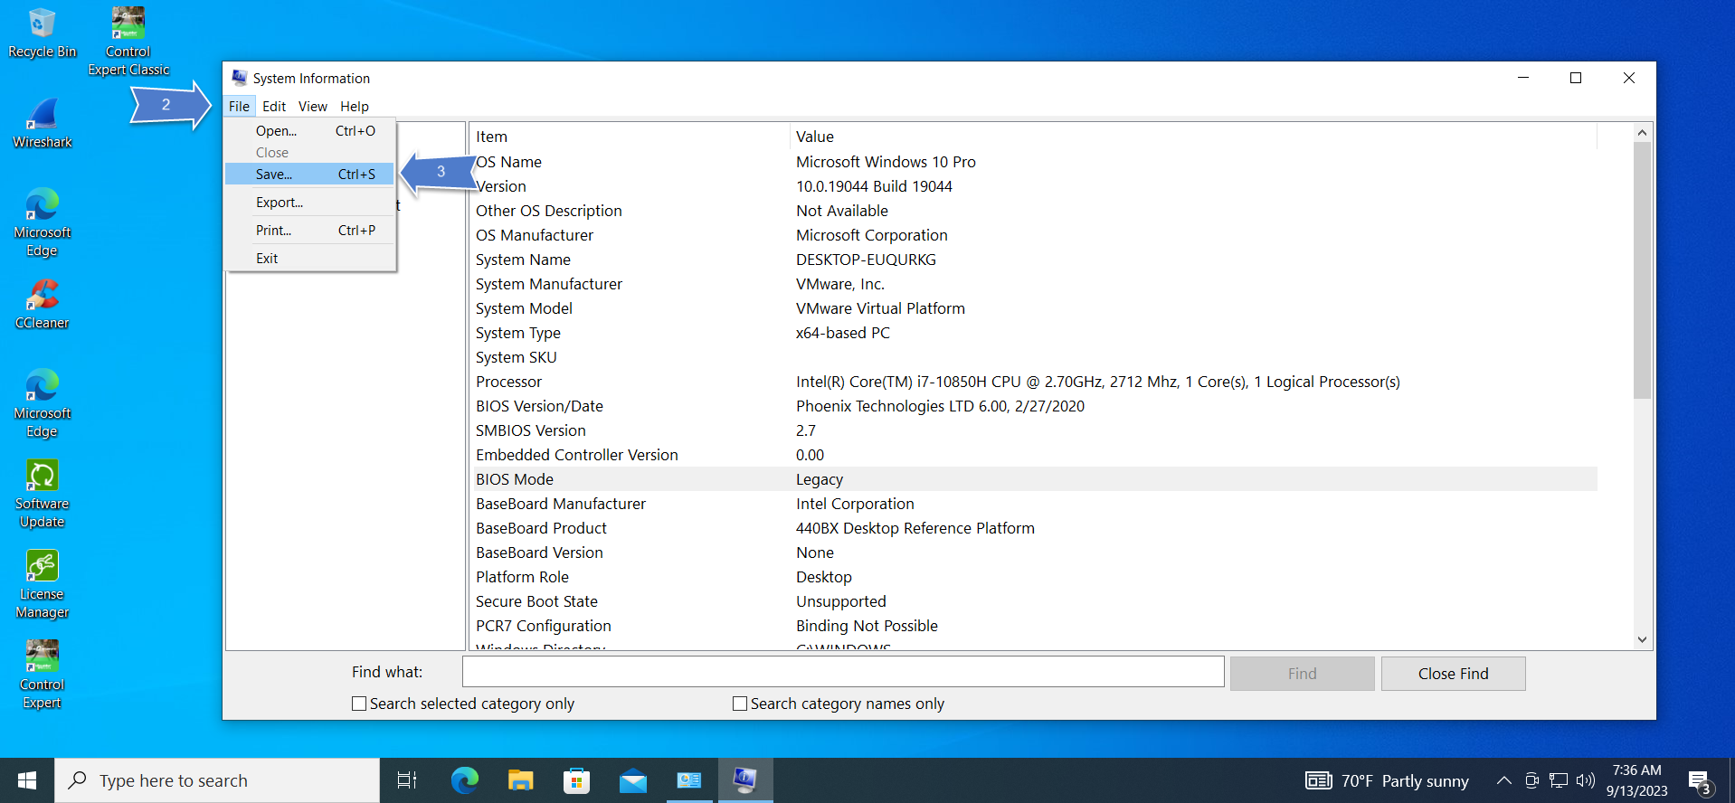This screenshot has width=1735, height=803.
Task: Select the OS Manufacturer row
Action: pos(1034,235)
